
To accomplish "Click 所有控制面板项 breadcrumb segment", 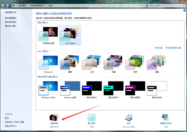I will coord(37,5).
